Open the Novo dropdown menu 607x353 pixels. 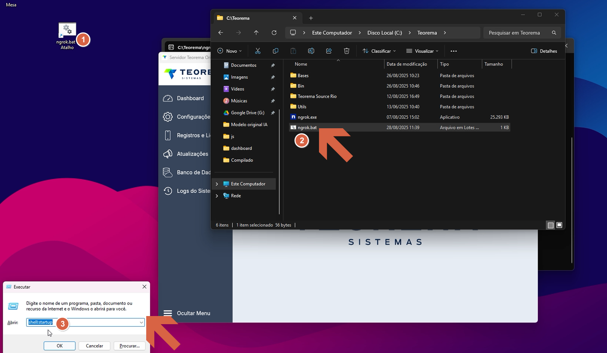(x=230, y=51)
